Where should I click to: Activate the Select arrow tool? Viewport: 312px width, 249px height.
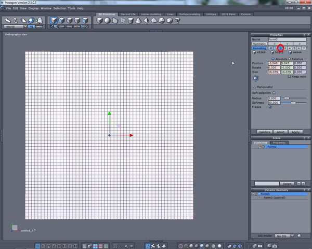(8, 20)
